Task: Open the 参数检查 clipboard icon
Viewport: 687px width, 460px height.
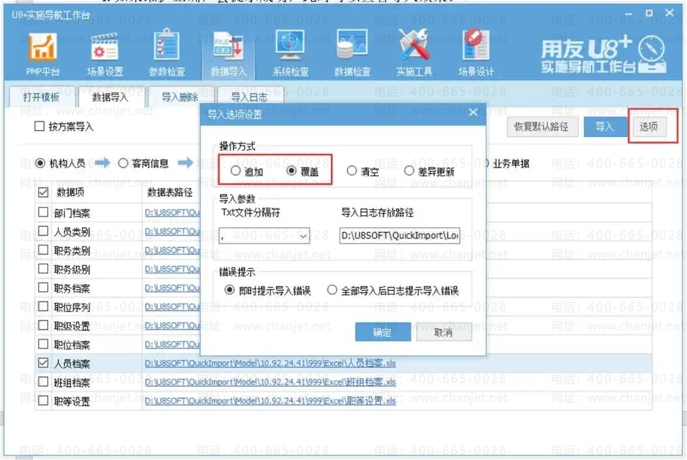Action: [167, 52]
